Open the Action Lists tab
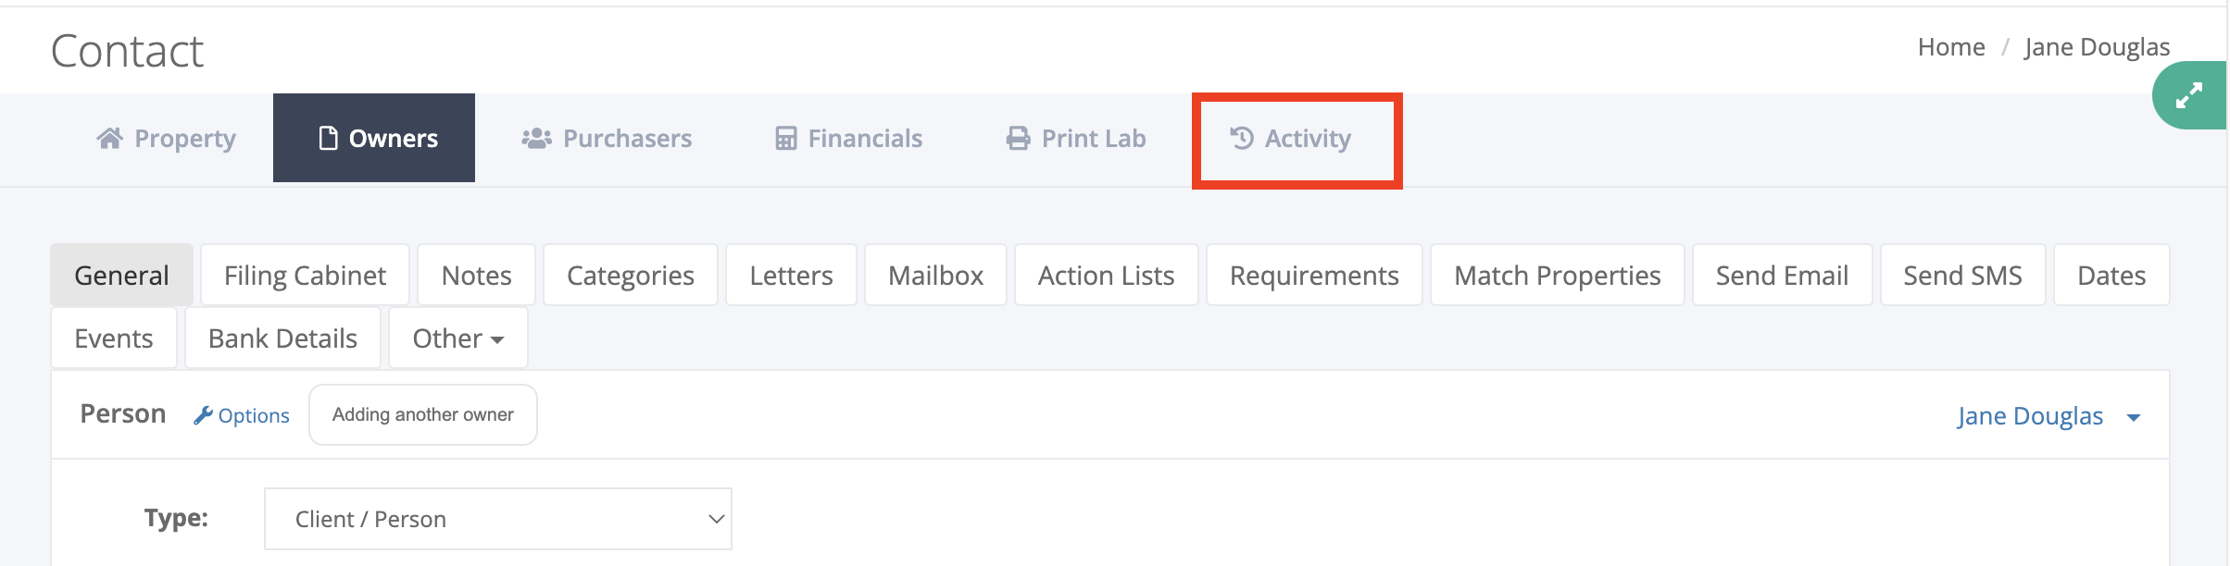 pos(1107,275)
